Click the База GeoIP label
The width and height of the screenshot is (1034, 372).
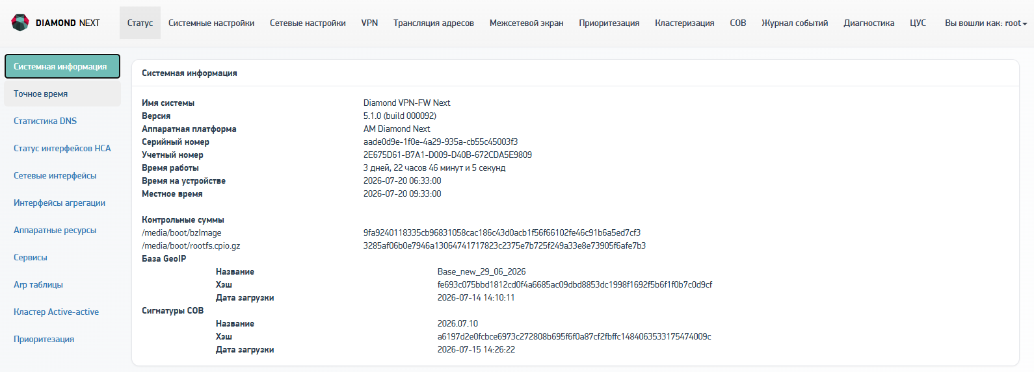164,258
